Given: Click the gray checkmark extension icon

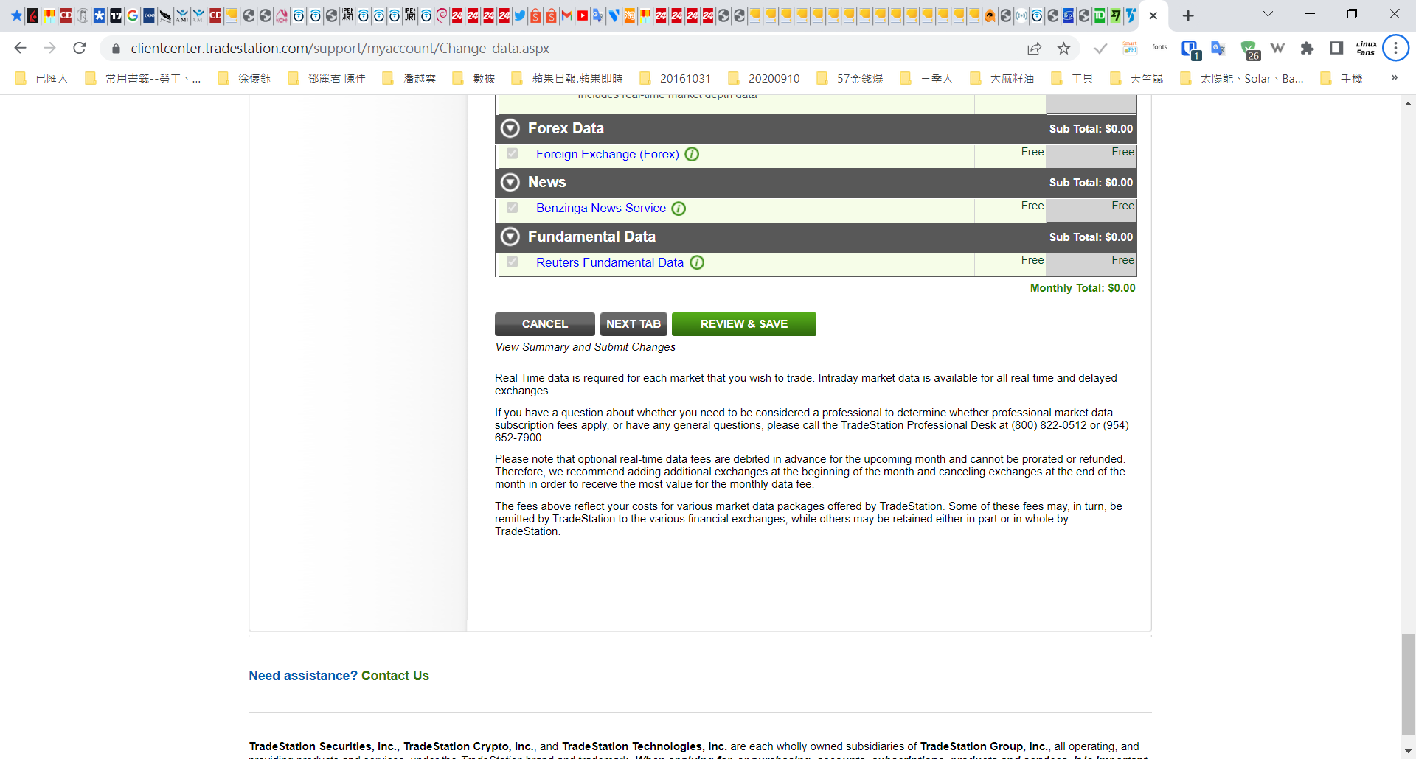Looking at the screenshot, I should 1100,49.
